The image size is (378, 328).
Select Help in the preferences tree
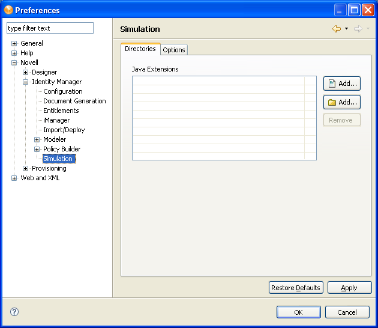(x=27, y=53)
